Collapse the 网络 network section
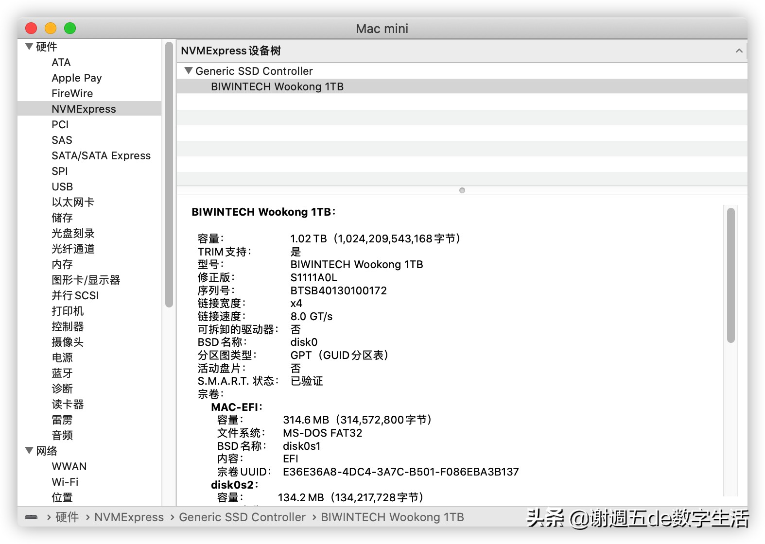This screenshot has height=544, width=765. (x=29, y=451)
